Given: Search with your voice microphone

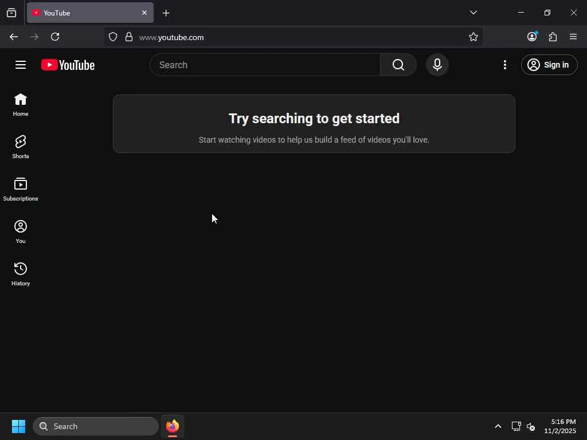Looking at the screenshot, I should (x=437, y=65).
